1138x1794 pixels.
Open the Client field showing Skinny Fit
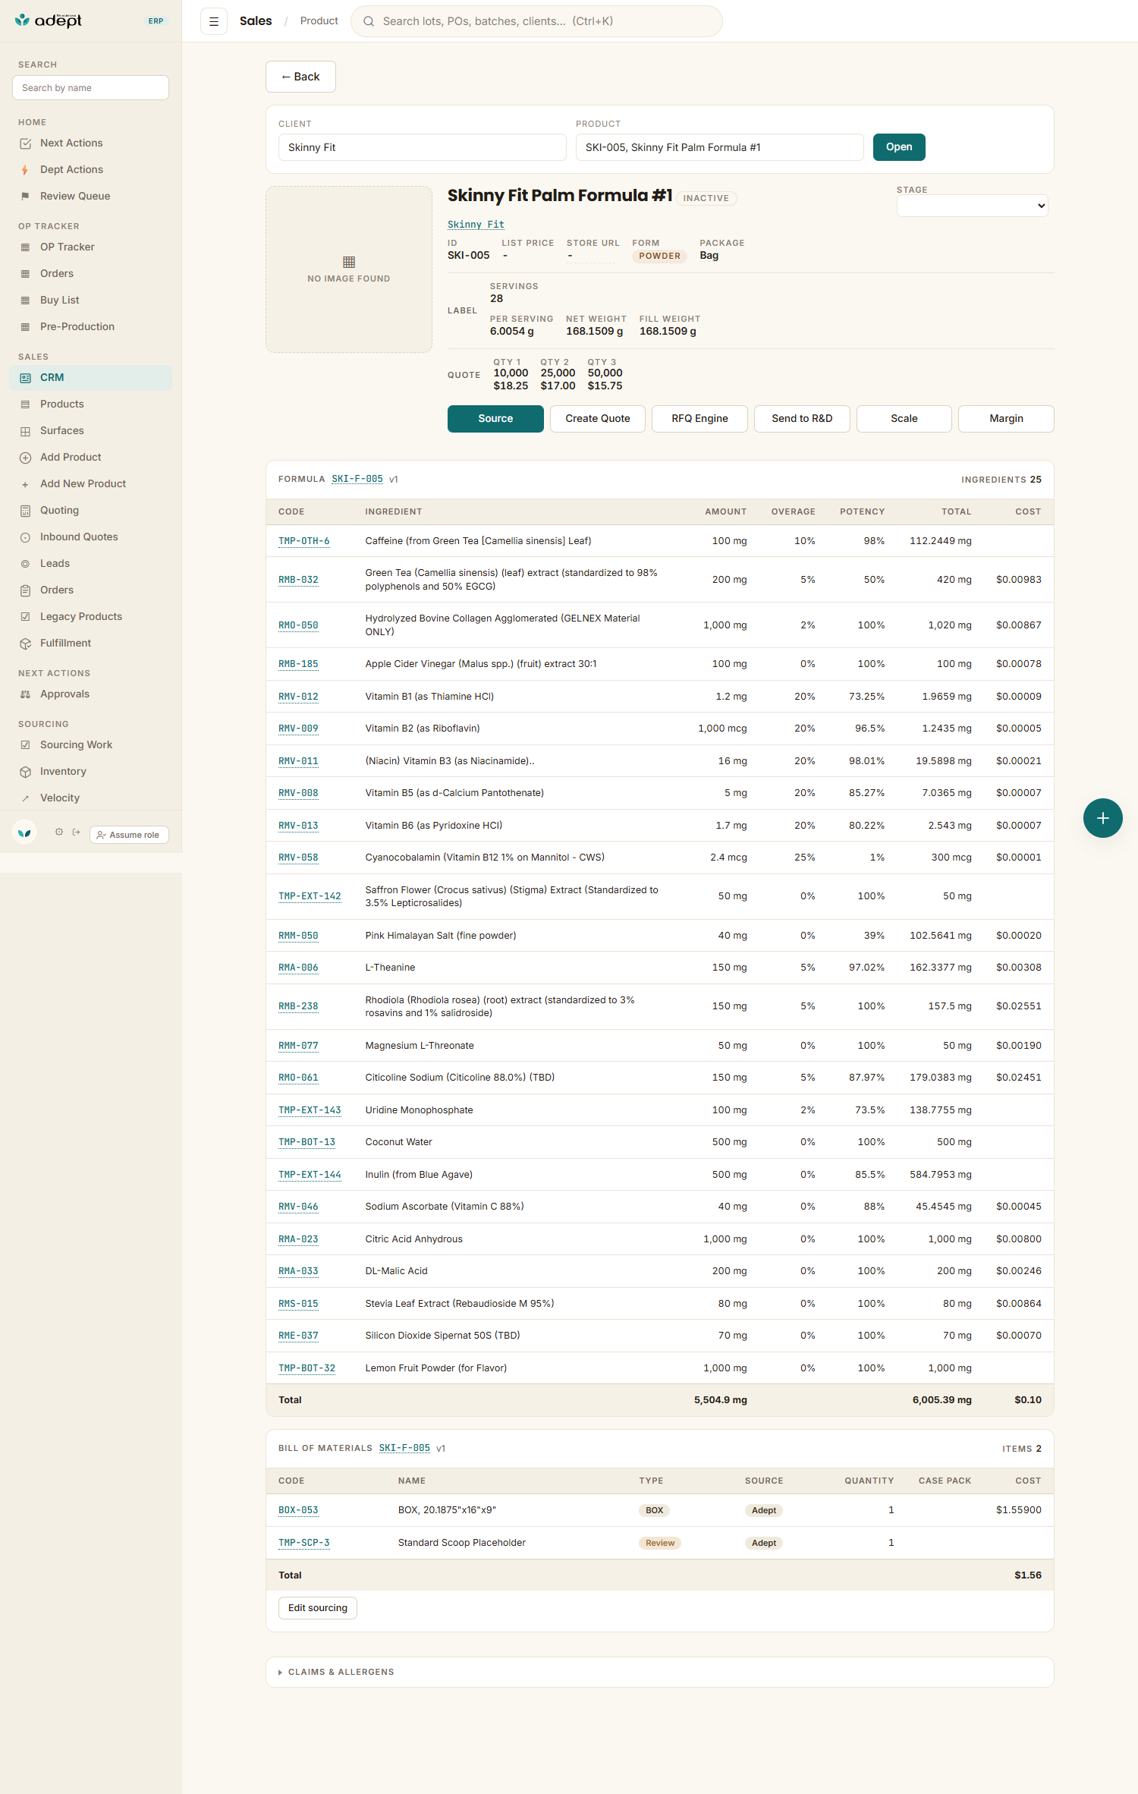[x=422, y=147]
